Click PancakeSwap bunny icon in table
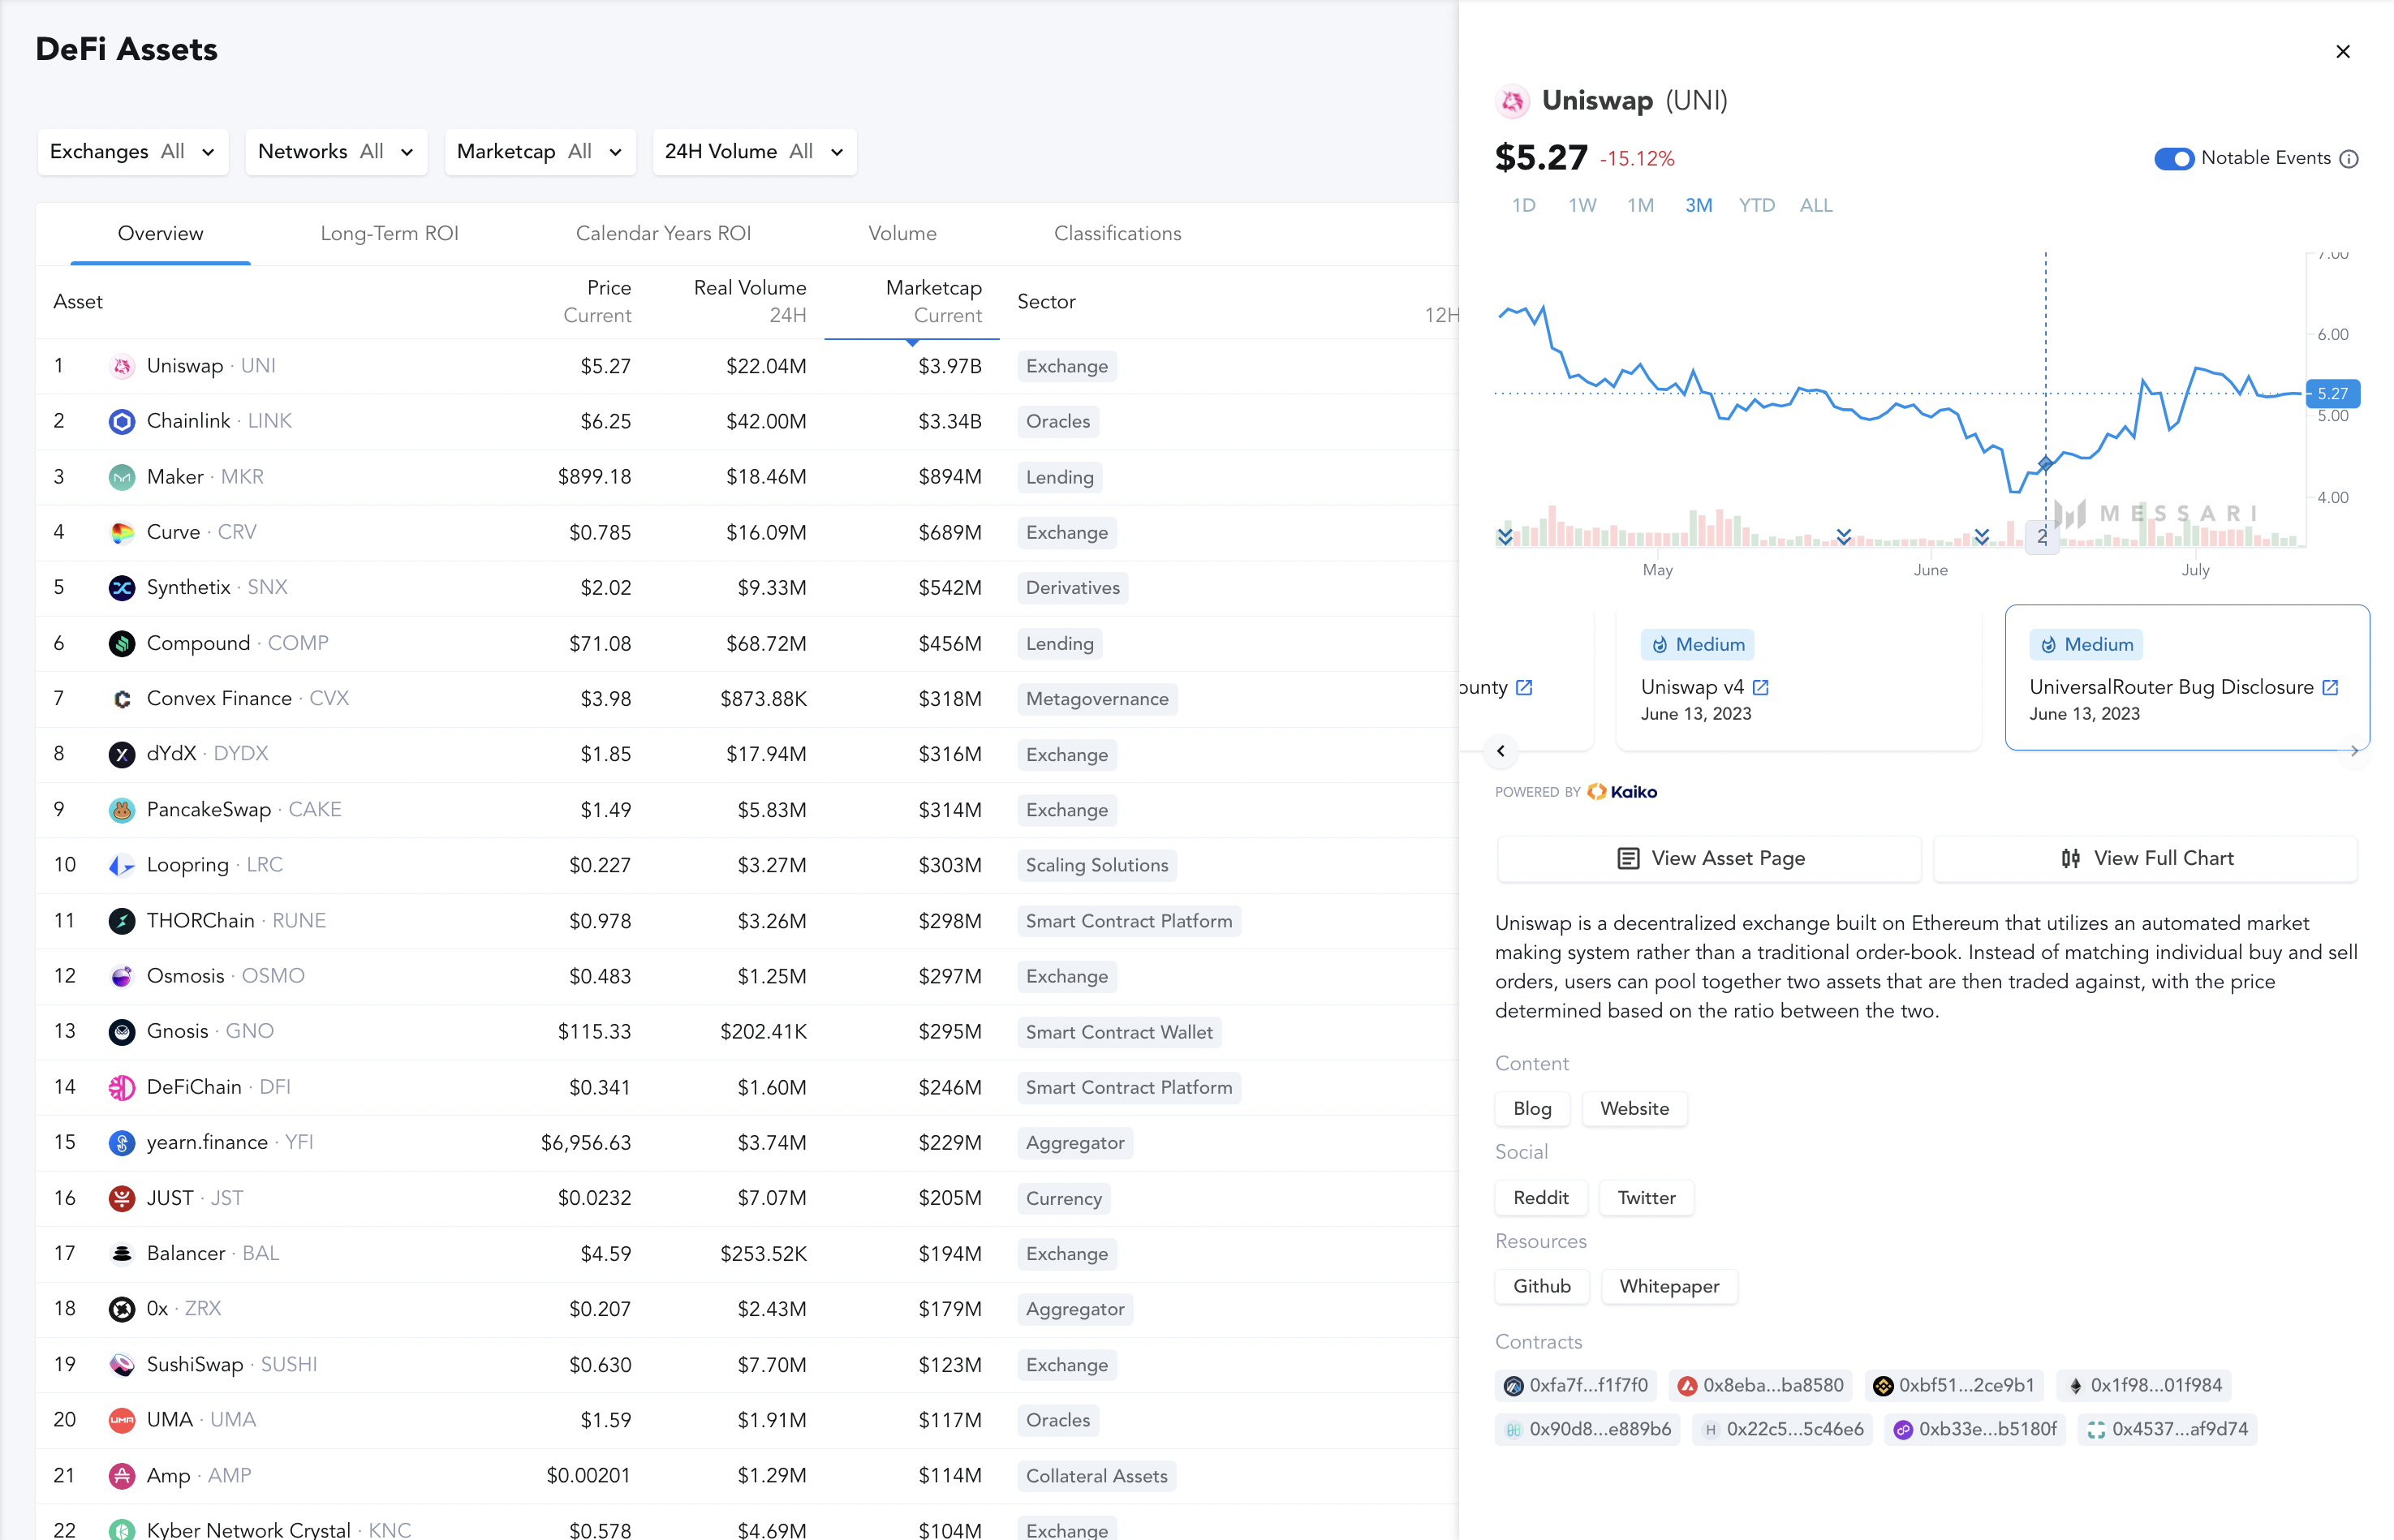Screen dimensions: 2394x1540 (122, 810)
